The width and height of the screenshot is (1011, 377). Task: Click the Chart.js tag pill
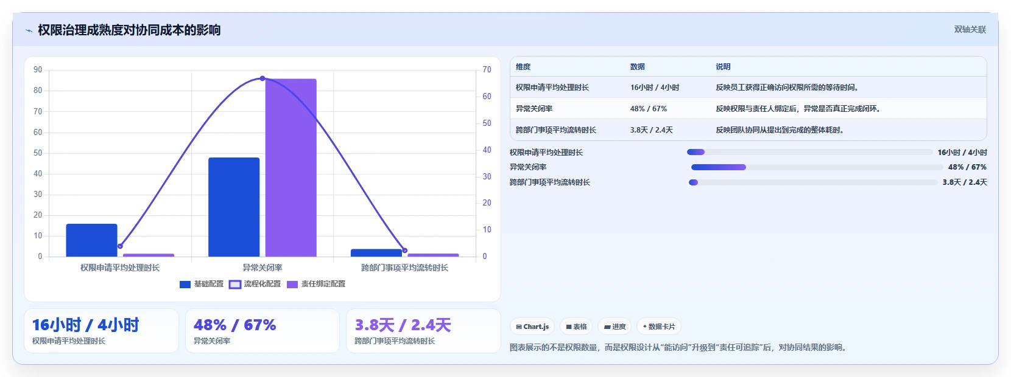[x=532, y=327]
